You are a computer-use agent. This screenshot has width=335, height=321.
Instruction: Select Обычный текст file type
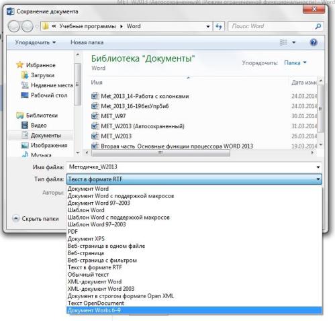tap(194, 275)
